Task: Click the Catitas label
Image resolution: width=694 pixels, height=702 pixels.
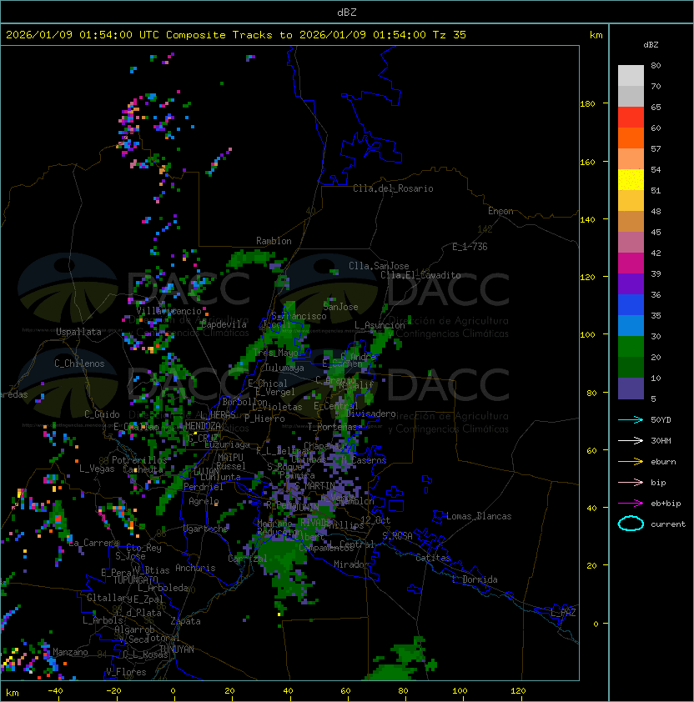Action: coord(433,558)
